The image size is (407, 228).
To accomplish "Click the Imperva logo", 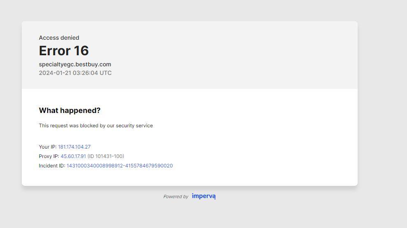I will coord(203,196).
